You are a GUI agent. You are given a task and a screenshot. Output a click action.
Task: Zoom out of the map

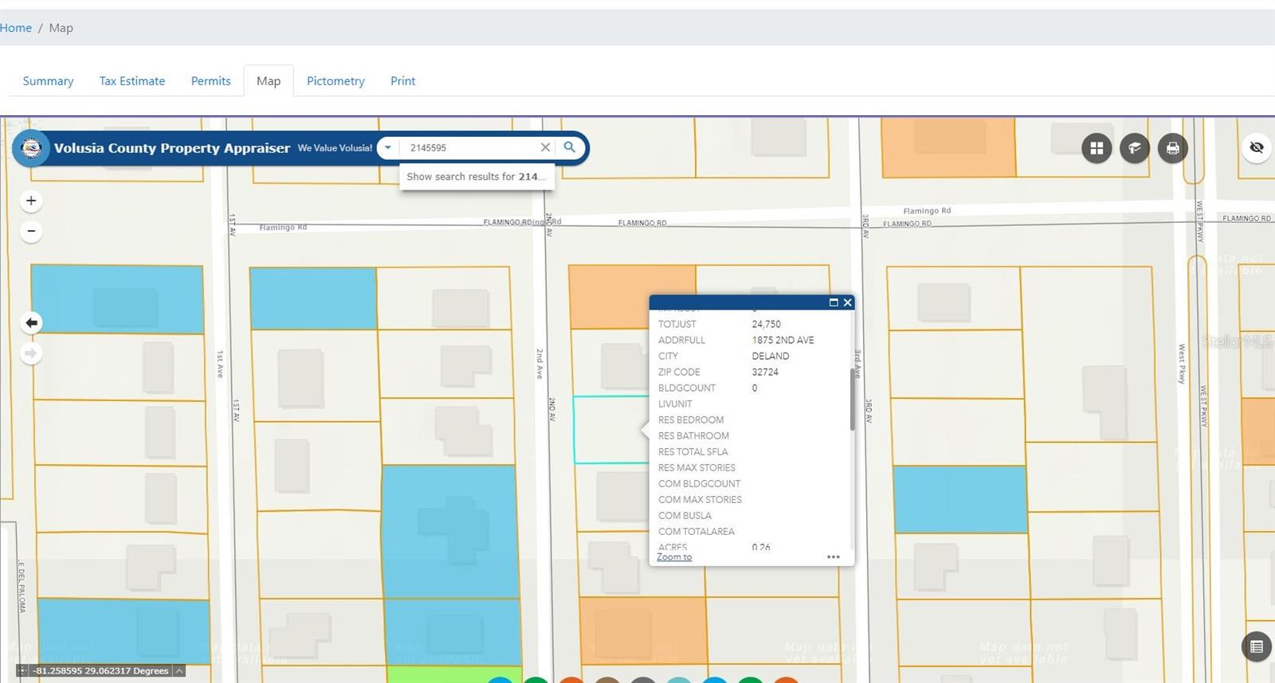31,232
